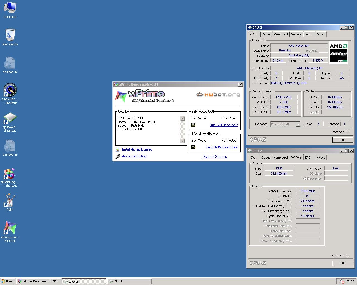Click the Rated FSB value 341.1 MHz
Image resolution: width=357 pixels, height=285 pixels.
pos(283,112)
